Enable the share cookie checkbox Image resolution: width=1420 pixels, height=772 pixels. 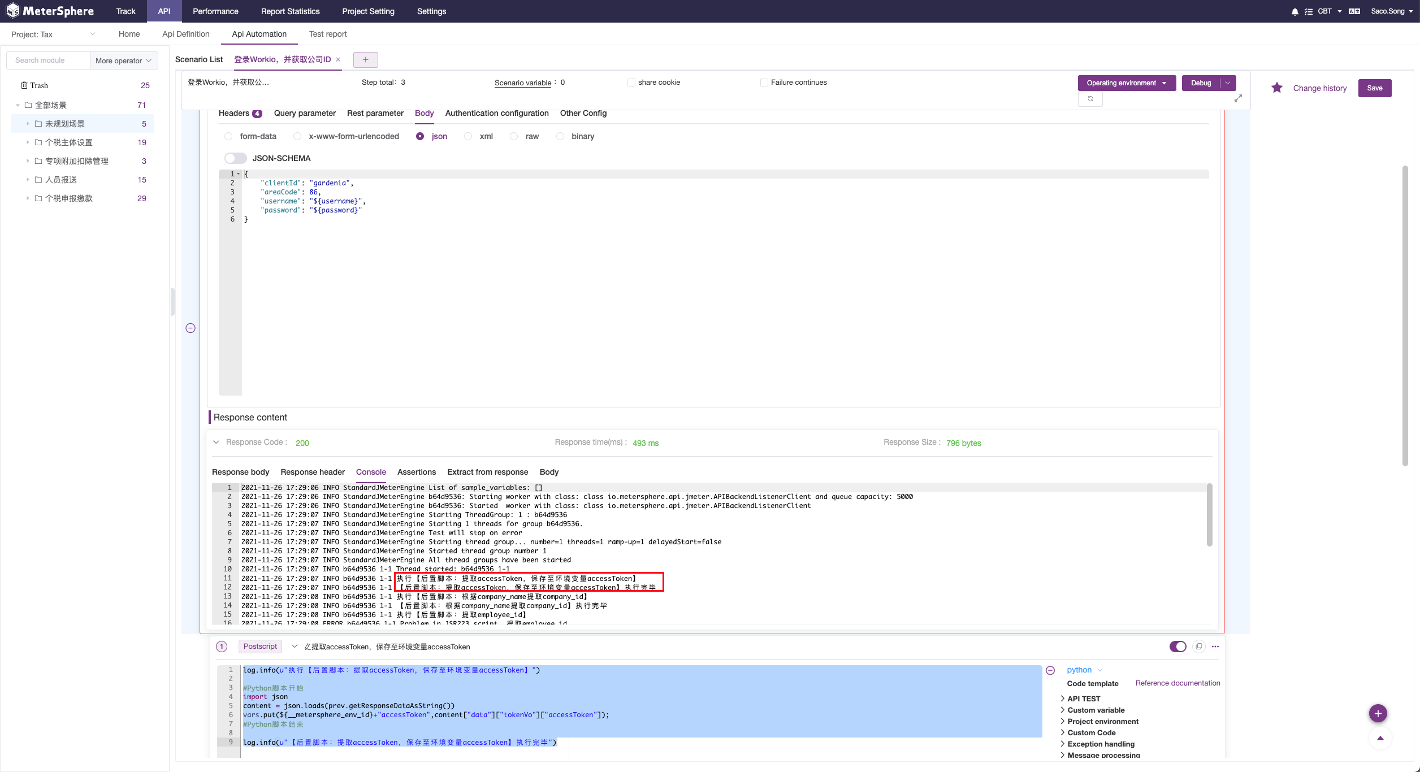pos(631,82)
